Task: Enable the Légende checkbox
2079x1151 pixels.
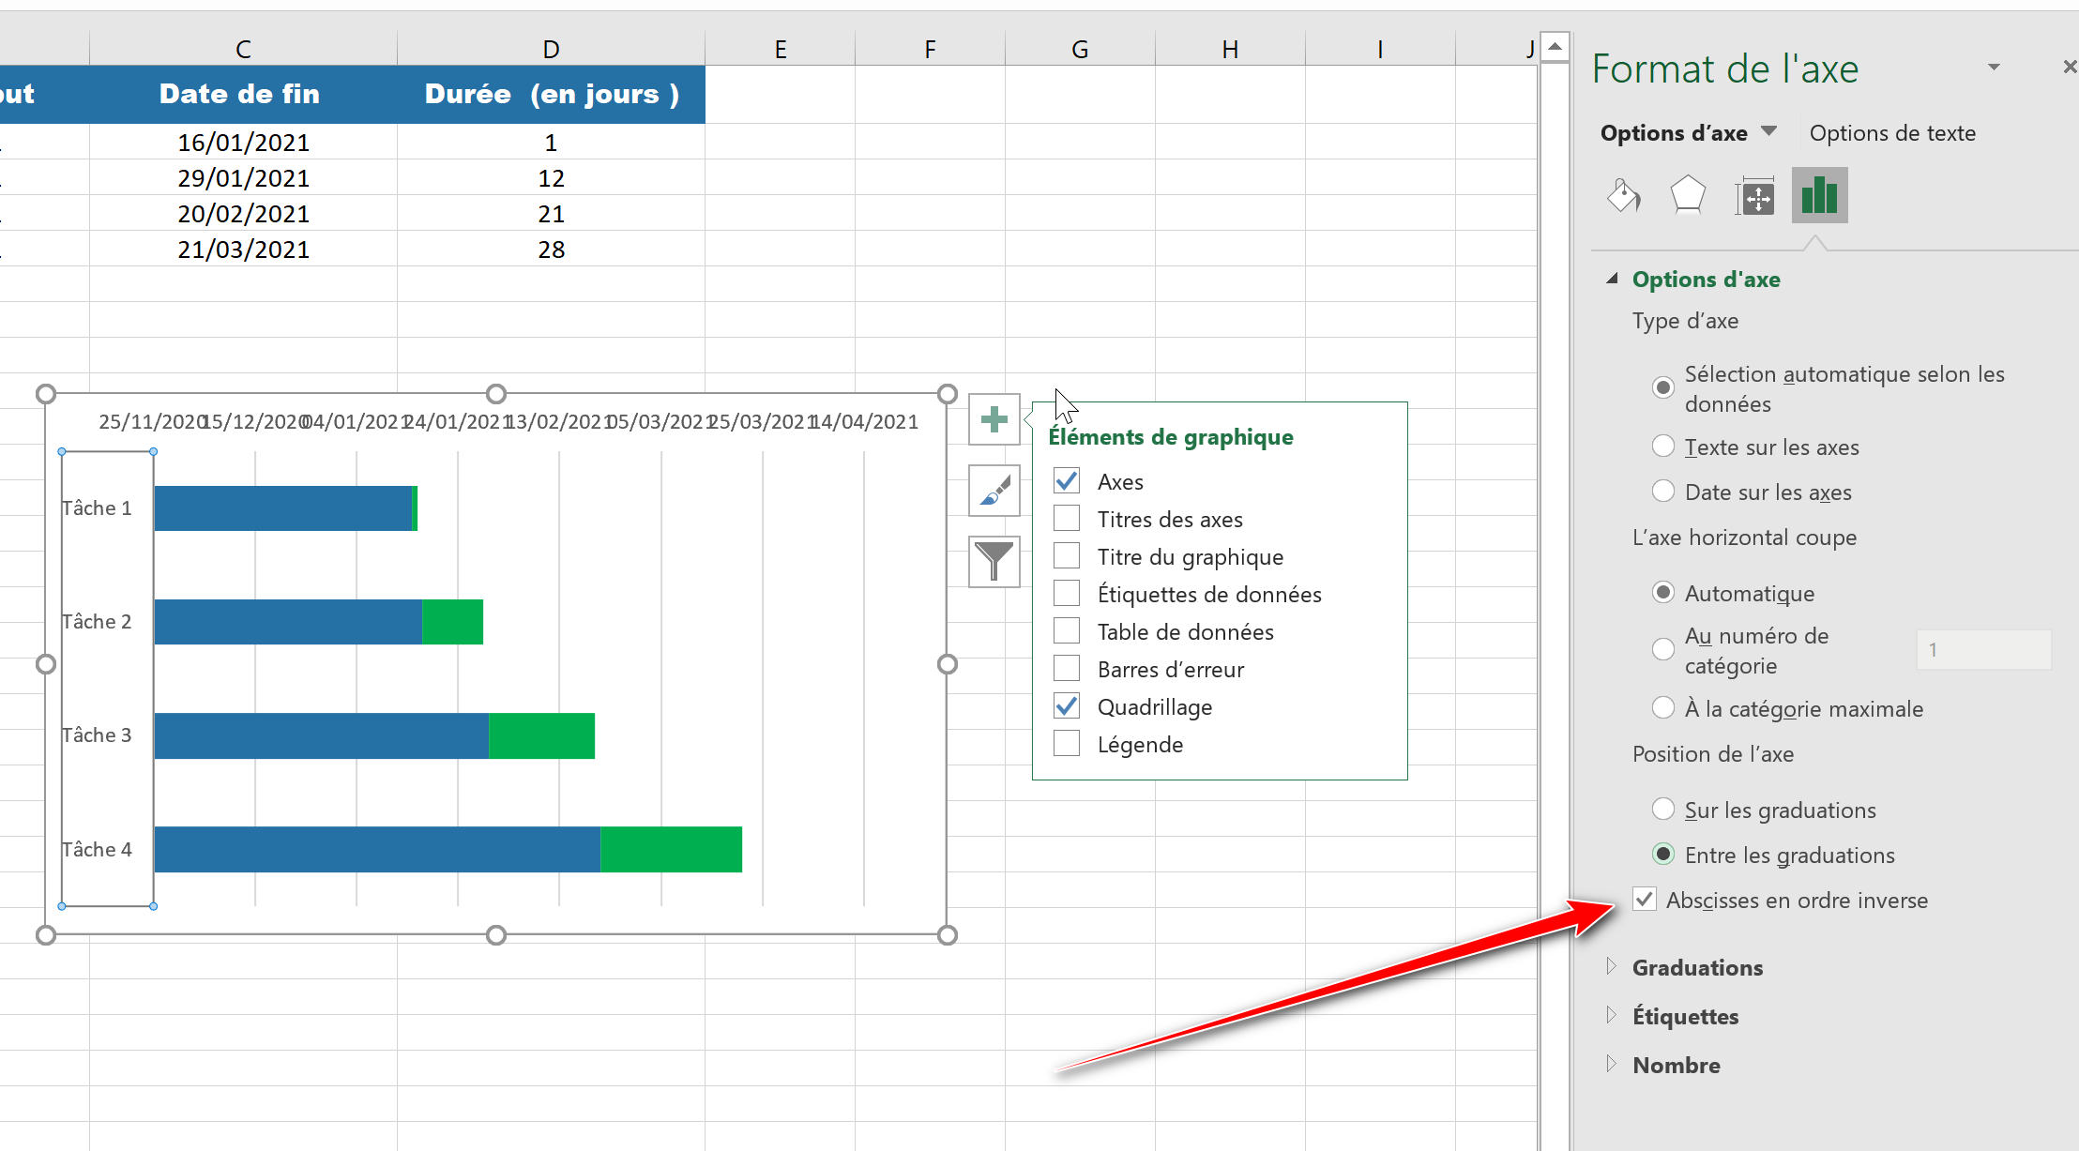Action: (x=1067, y=743)
